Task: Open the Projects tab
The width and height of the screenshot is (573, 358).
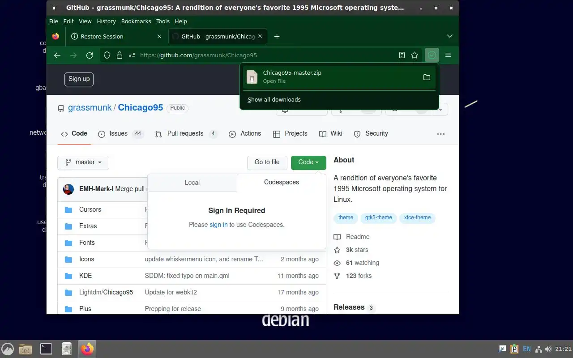Action: tap(290, 133)
